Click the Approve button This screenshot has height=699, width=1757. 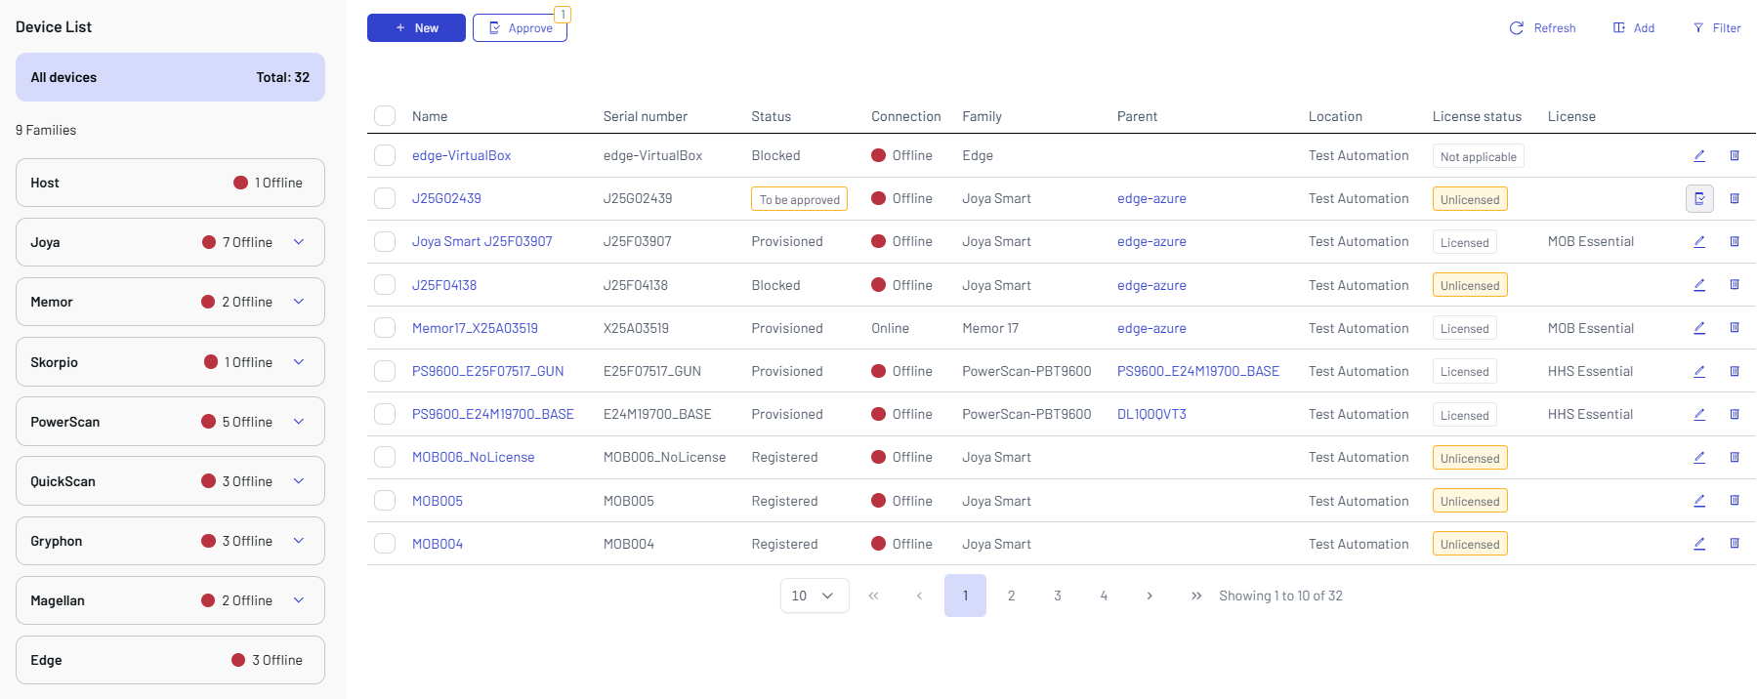pyautogui.click(x=520, y=28)
